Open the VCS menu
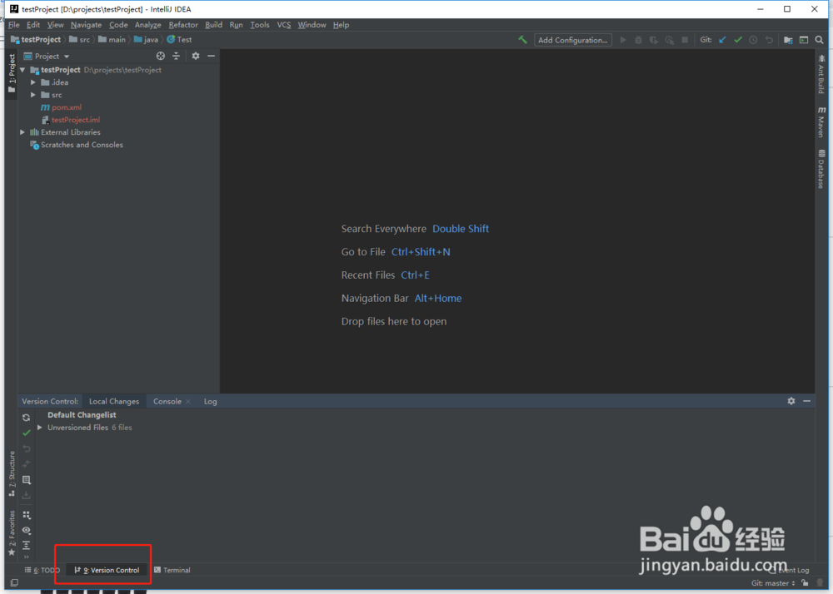This screenshot has width=833, height=594. 284,25
